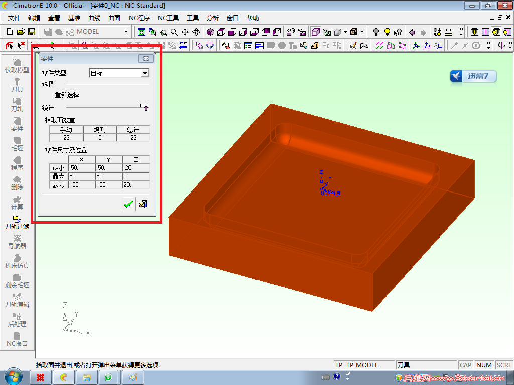The height and width of the screenshot is (385, 514).
Task: Open the 文件 menu
Action: (14, 18)
